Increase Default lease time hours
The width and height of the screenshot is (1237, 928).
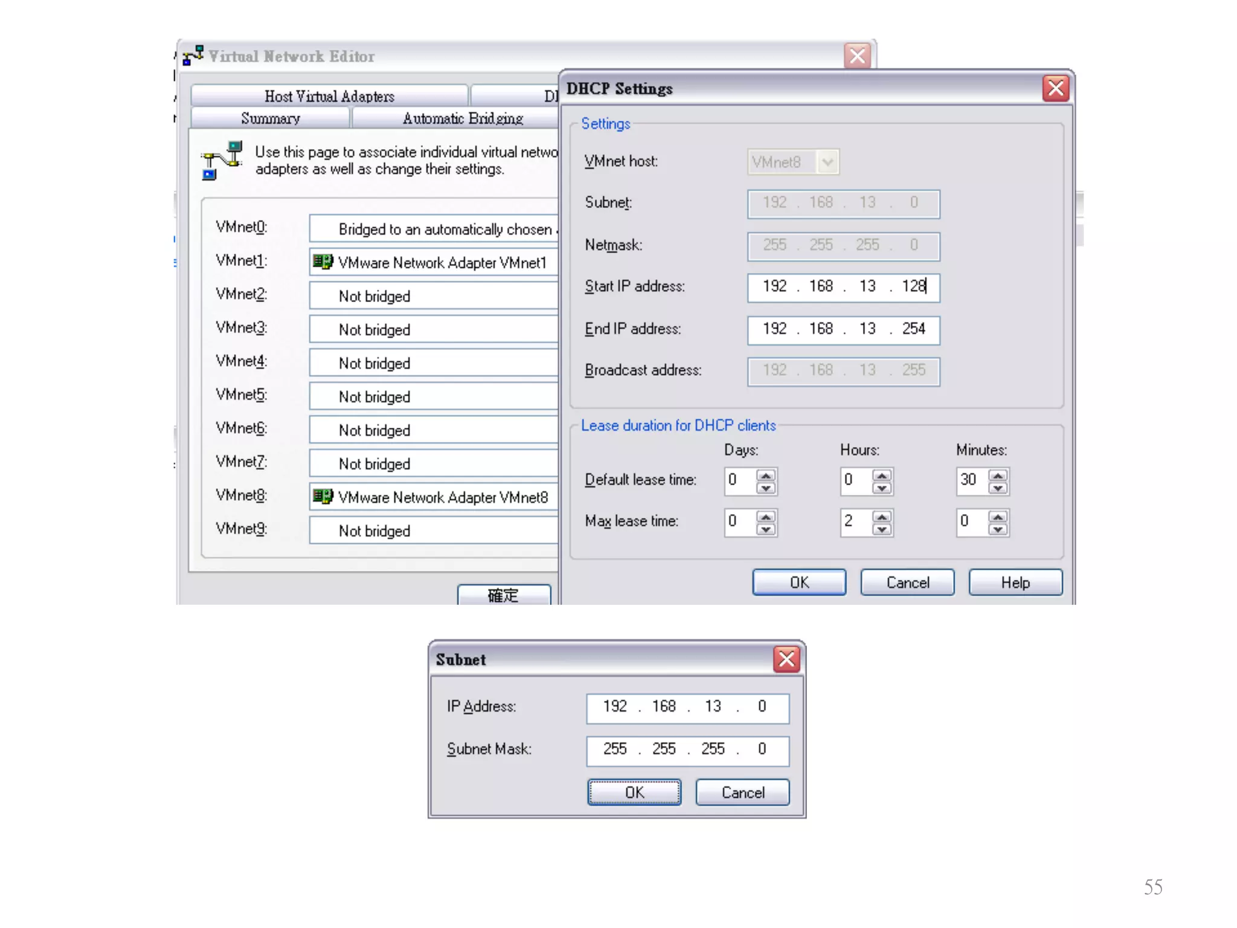coord(882,475)
